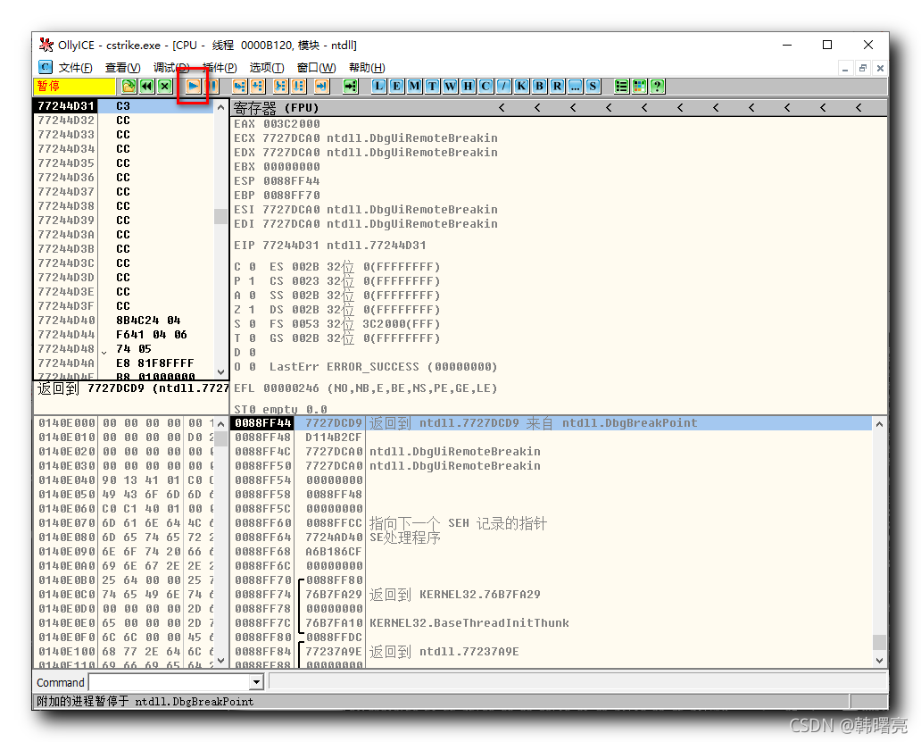Open Executable modules with E button
This screenshot has width=921, height=742.
click(396, 87)
